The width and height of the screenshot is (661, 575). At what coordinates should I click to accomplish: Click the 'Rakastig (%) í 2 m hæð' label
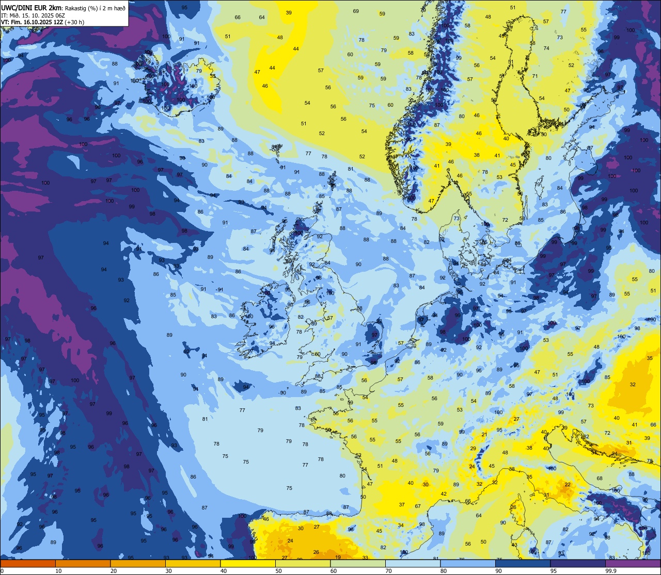point(95,8)
